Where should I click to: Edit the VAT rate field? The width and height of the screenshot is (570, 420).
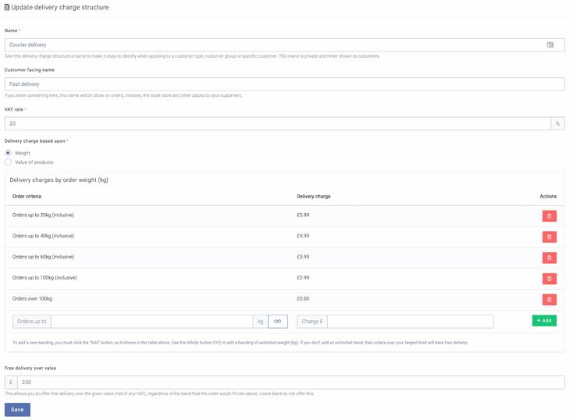tap(277, 123)
